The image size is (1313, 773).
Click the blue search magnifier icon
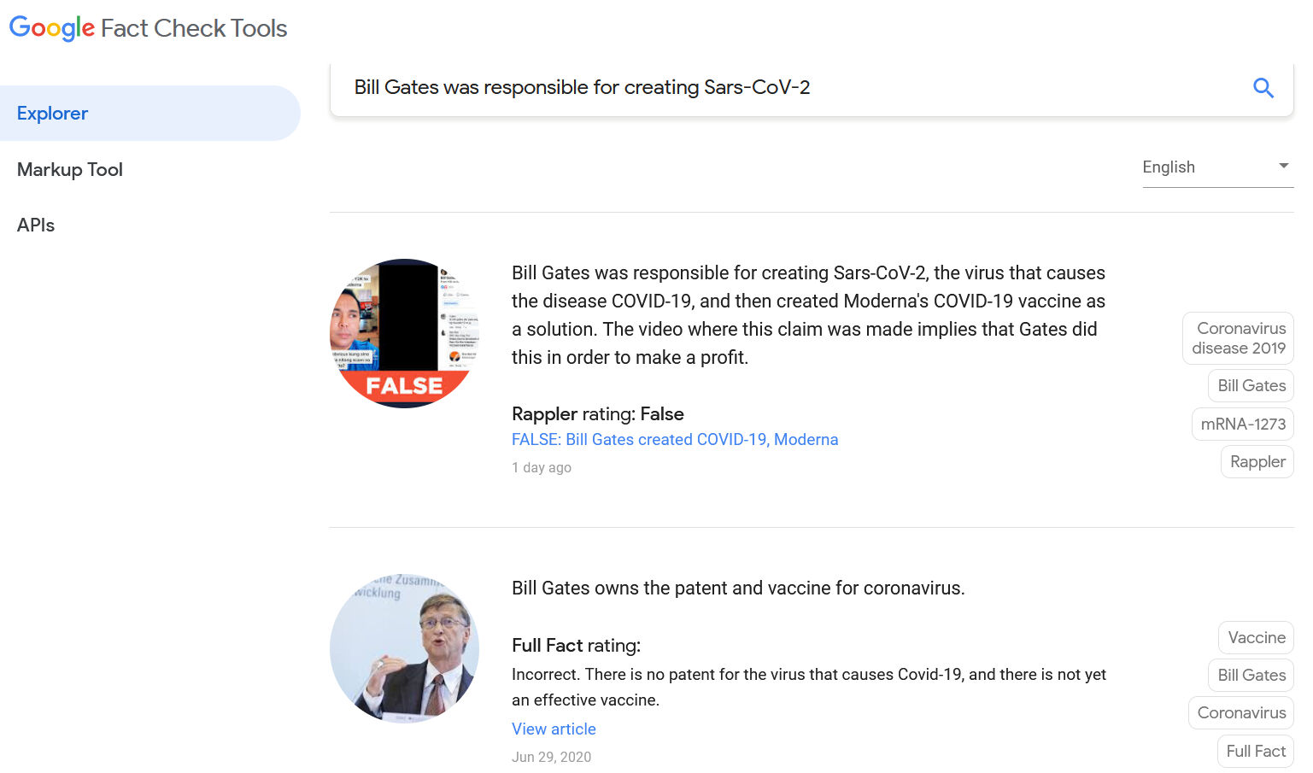click(1263, 87)
